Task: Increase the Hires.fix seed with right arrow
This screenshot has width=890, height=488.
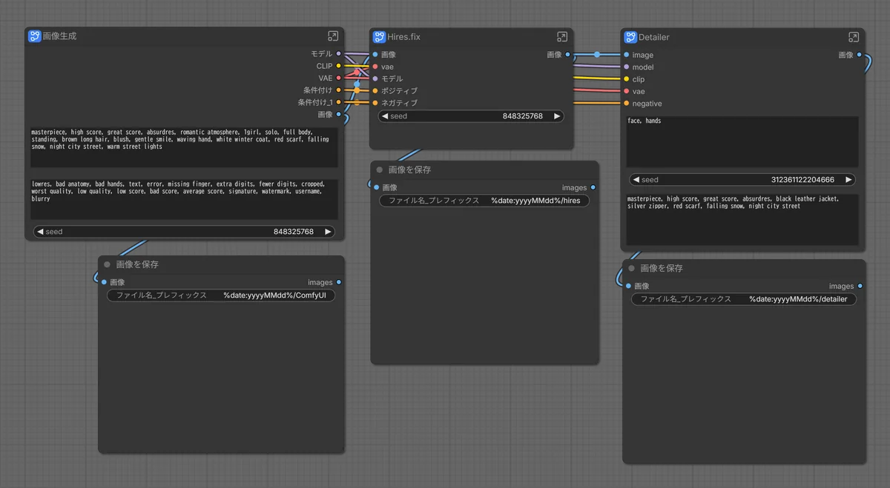Action: coord(557,116)
